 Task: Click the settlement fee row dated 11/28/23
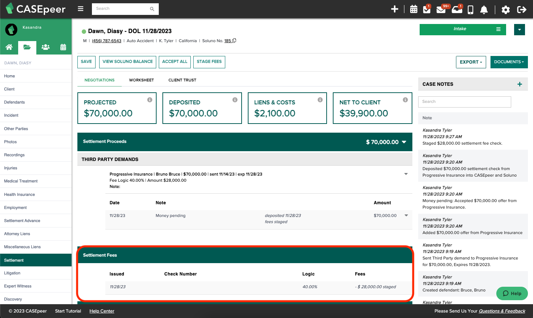pyautogui.click(x=259, y=287)
